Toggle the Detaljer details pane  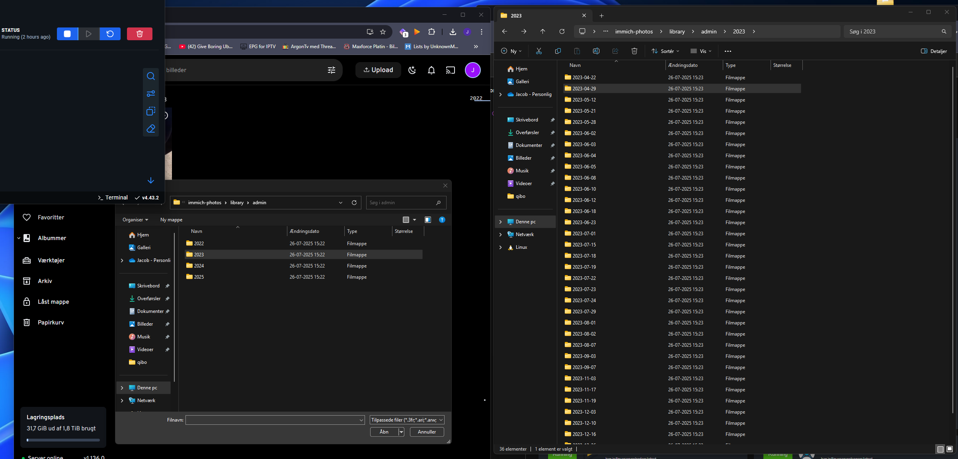(x=934, y=51)
